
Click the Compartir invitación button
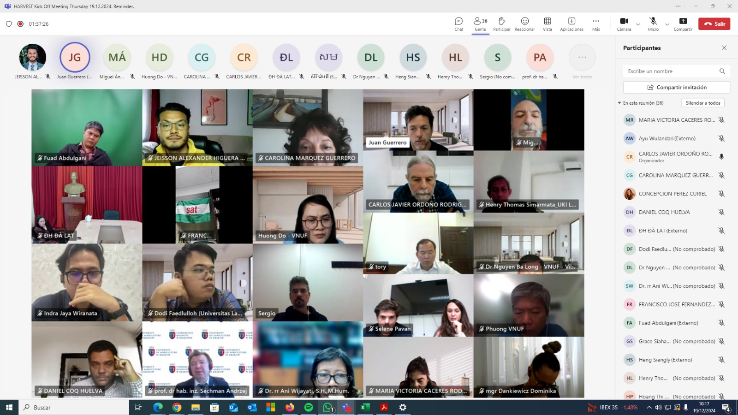pyautogui.click(x=677, y=87)
